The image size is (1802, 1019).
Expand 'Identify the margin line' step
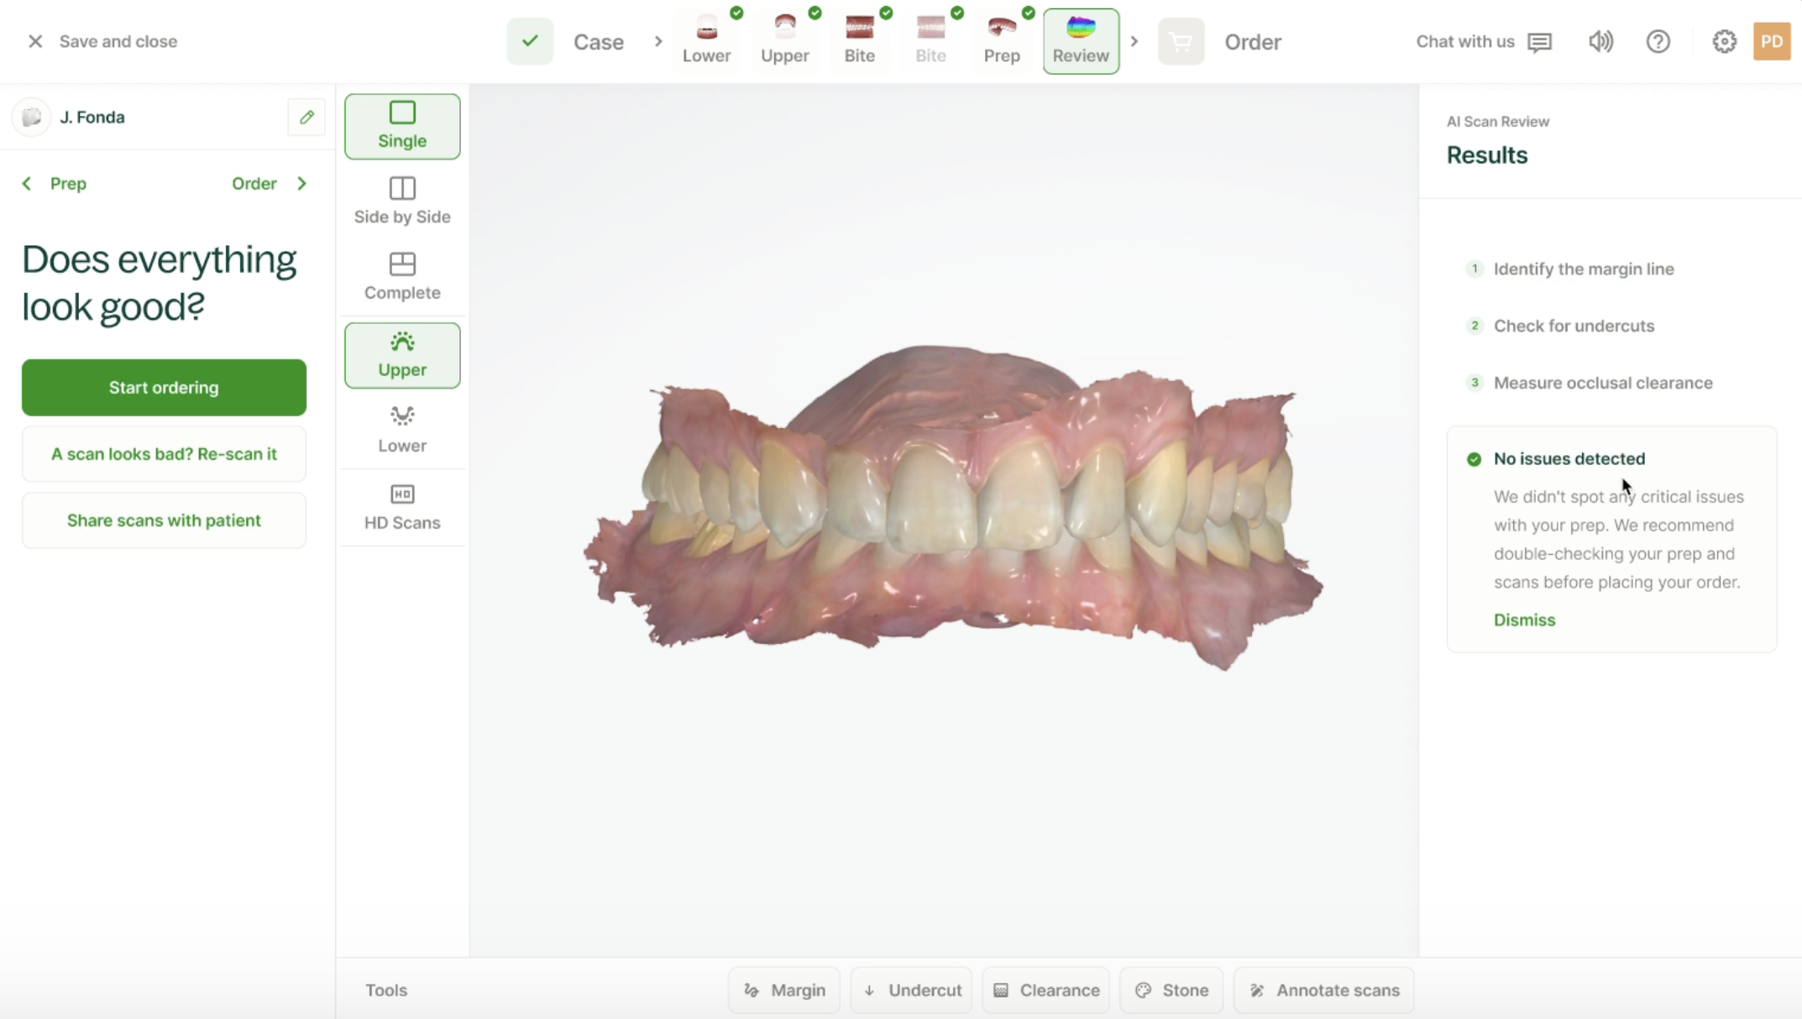pyautogui.click(x=1583, y=269)
